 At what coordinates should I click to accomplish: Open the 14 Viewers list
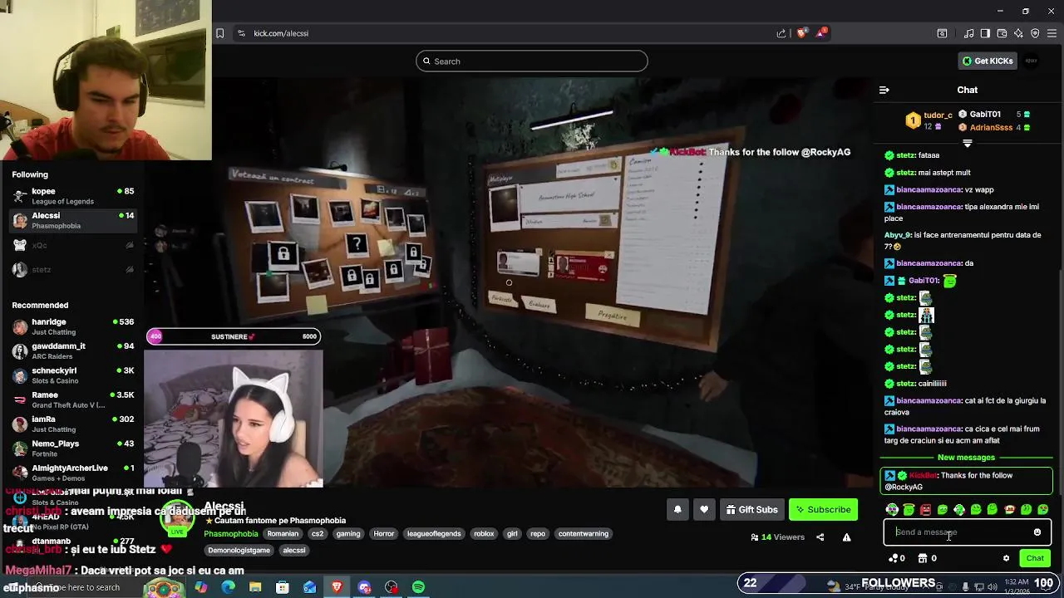coord(777,537)
